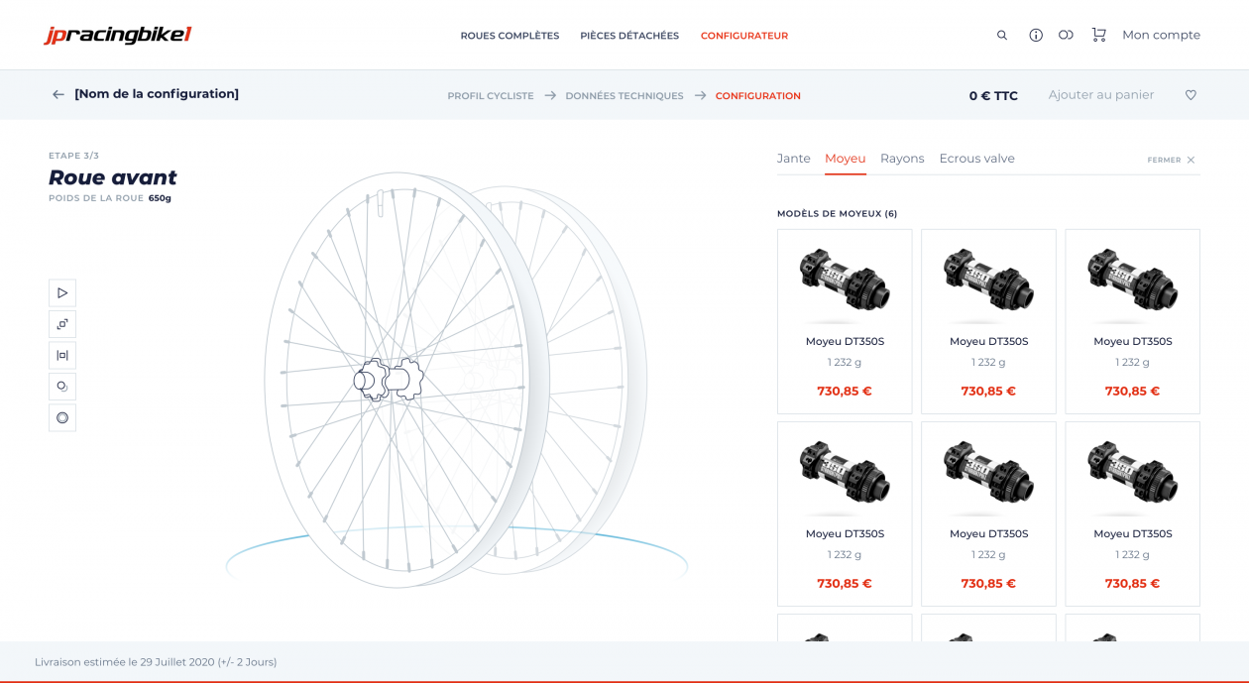
Task: Activate the rotate view tool
Action: coord(62,386)
